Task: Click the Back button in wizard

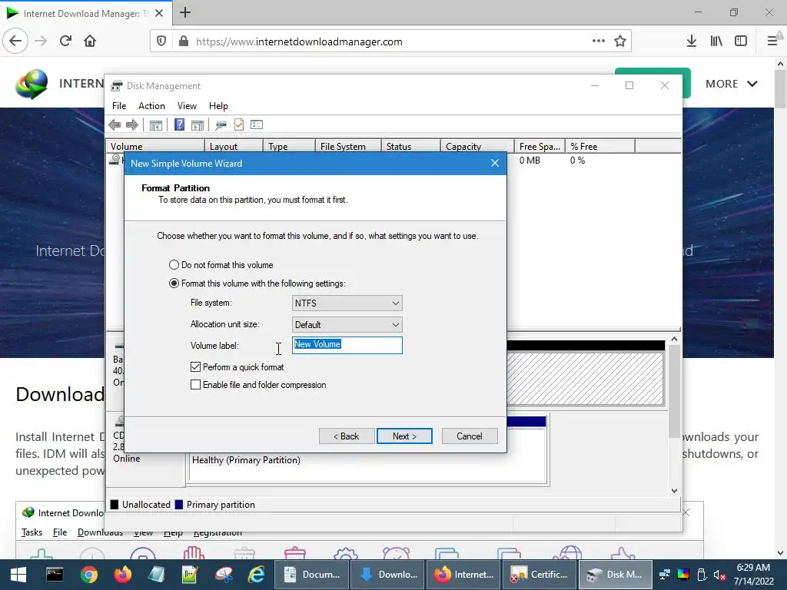Action: [347, 436]
